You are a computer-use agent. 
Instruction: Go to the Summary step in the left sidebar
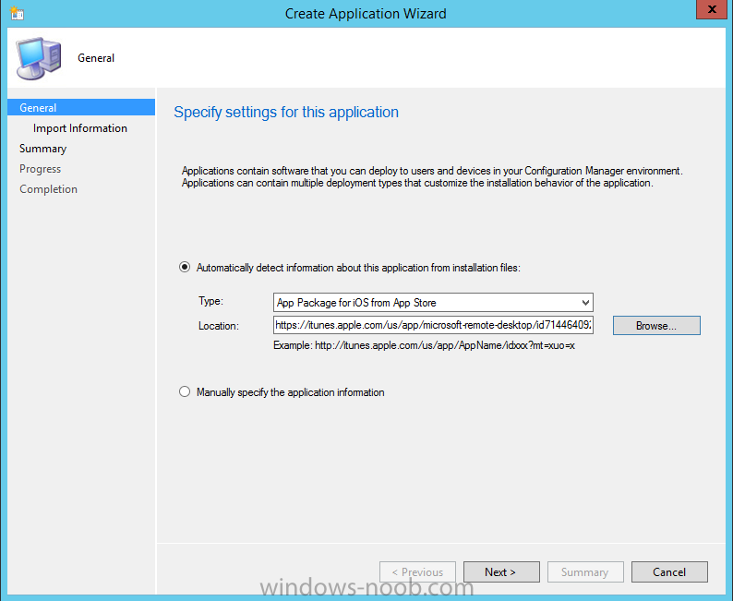[43, 149]
